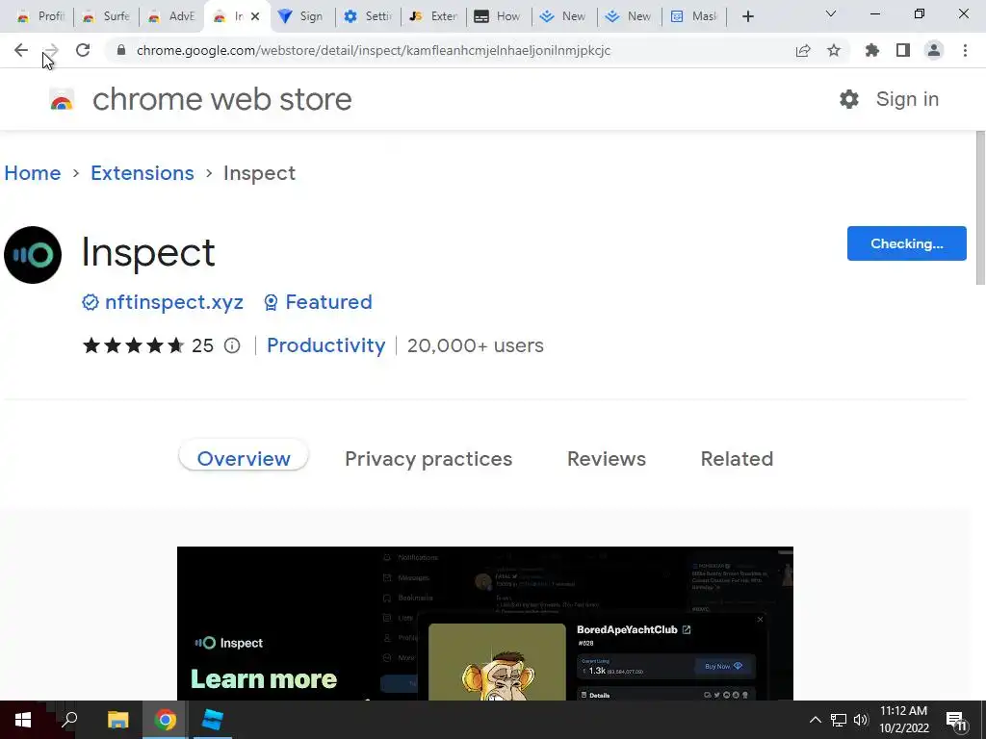Open the Chrome three-dot menu

965,50
